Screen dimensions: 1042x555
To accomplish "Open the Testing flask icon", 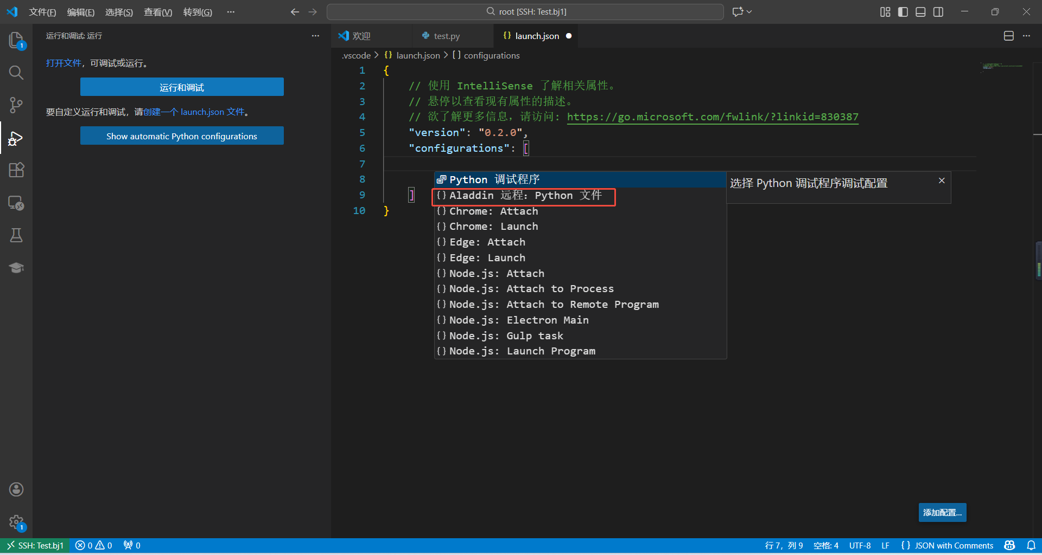I will pyautogui.click(x=16, y=235).
